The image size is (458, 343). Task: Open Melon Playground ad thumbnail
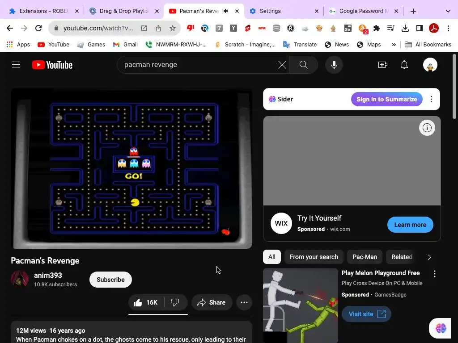[x=300, y=305]
